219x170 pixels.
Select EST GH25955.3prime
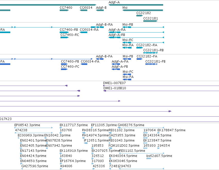pos(122,135)
